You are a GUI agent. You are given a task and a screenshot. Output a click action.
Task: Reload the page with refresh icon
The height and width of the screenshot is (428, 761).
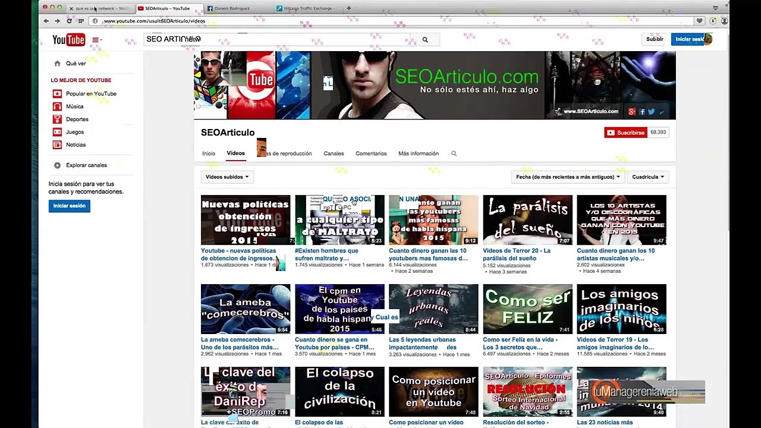[x=69, y=21]
